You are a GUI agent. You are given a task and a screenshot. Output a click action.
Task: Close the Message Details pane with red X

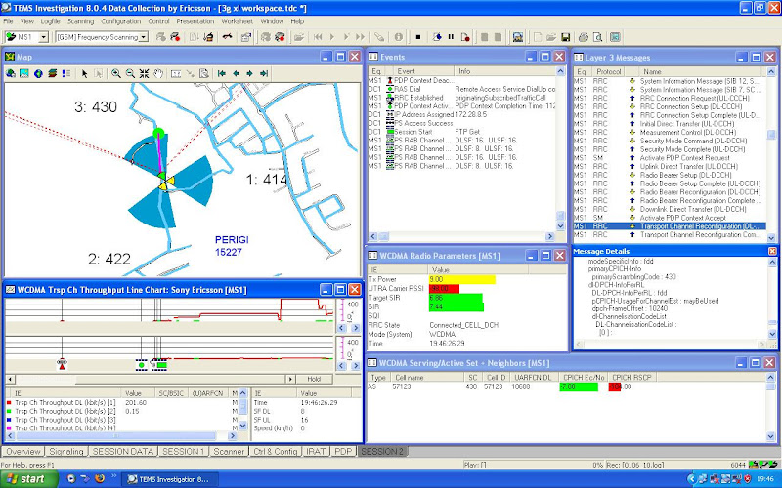(772, 251)
